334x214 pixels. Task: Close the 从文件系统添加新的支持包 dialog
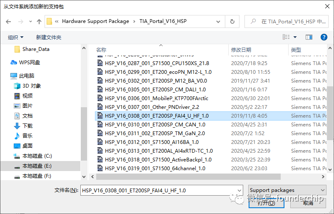coord(327,6)
